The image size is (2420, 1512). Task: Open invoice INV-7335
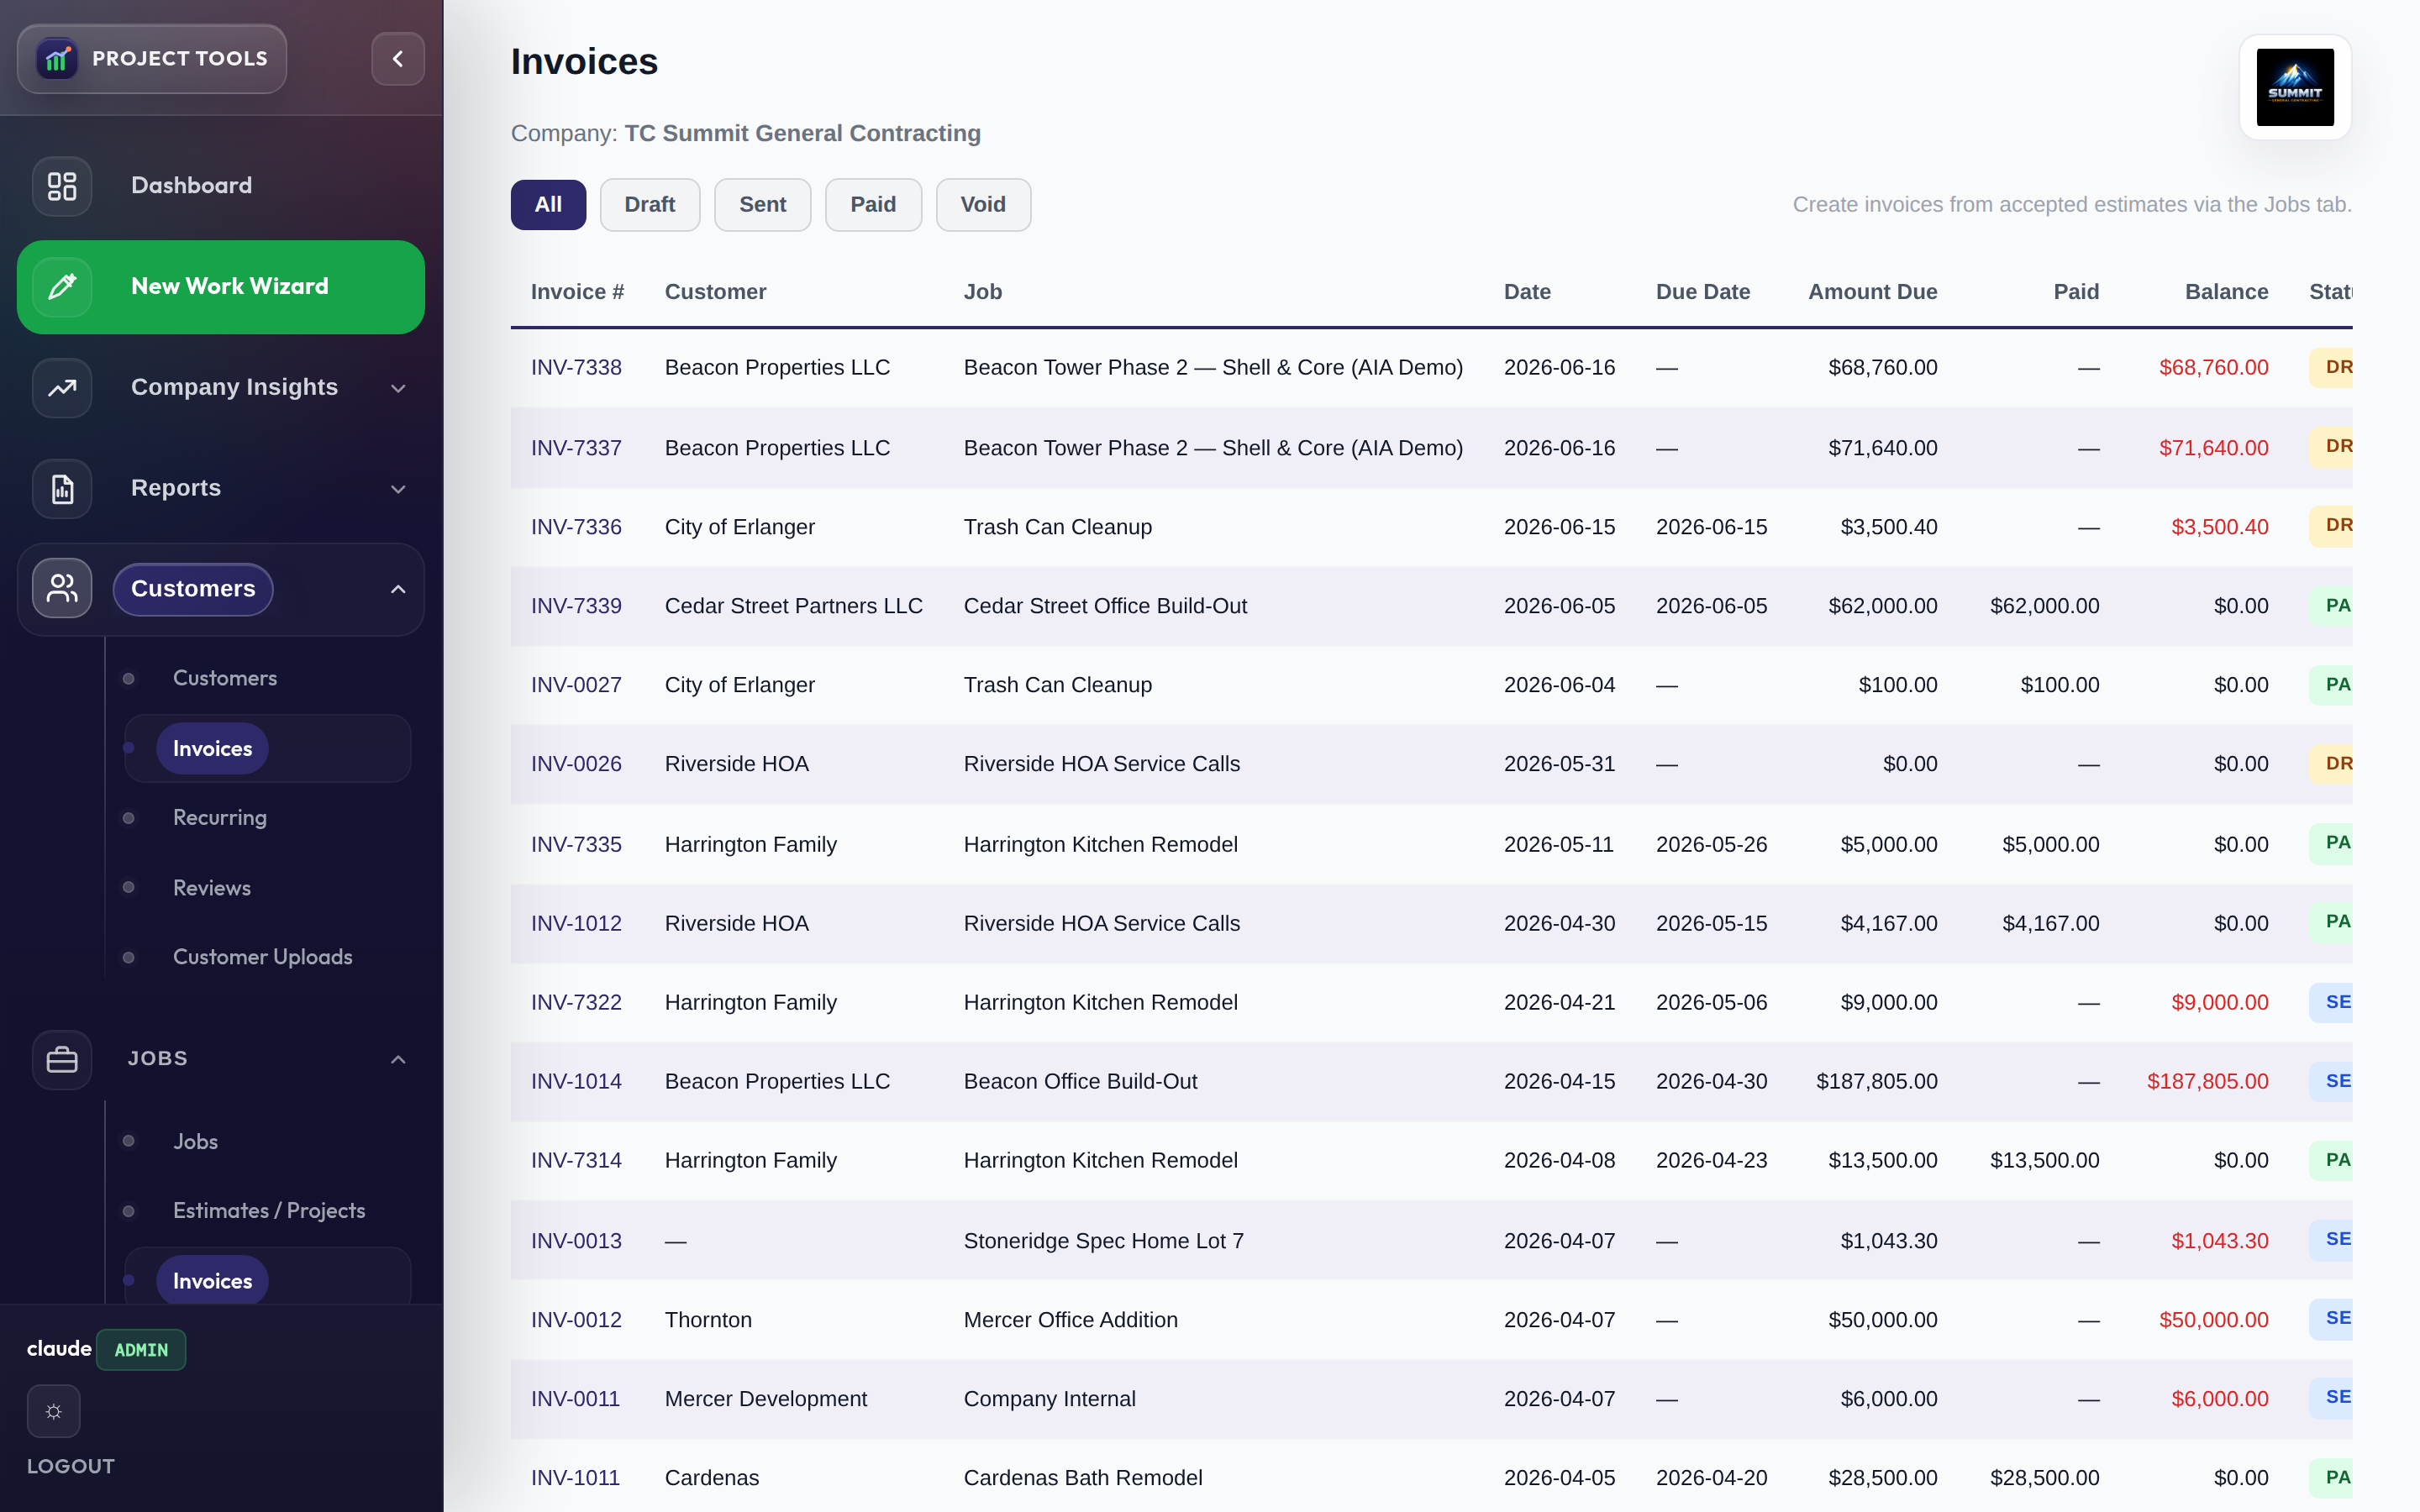(x=576, y=844)
